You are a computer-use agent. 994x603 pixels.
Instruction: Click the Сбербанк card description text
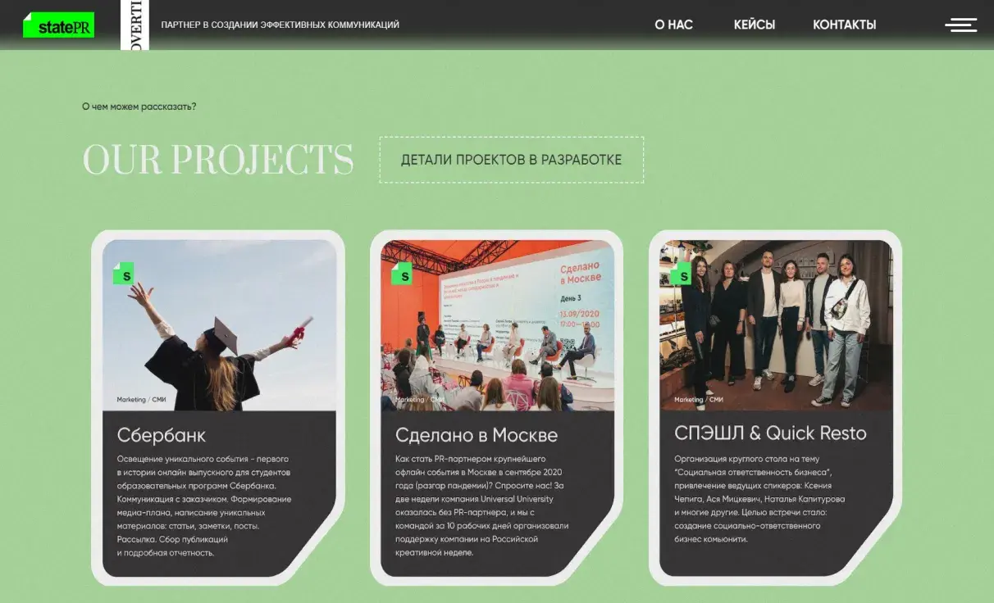point(204,506)
